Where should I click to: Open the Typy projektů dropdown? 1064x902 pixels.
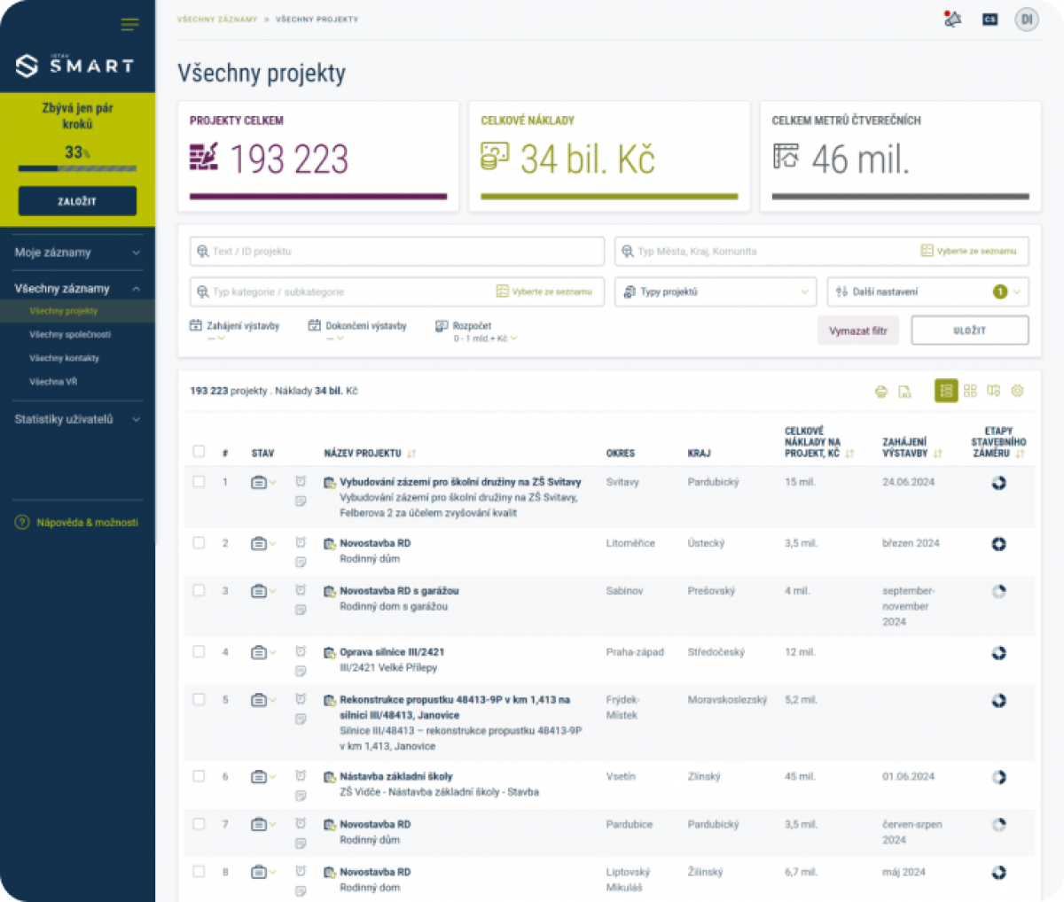tap(715, 292)
